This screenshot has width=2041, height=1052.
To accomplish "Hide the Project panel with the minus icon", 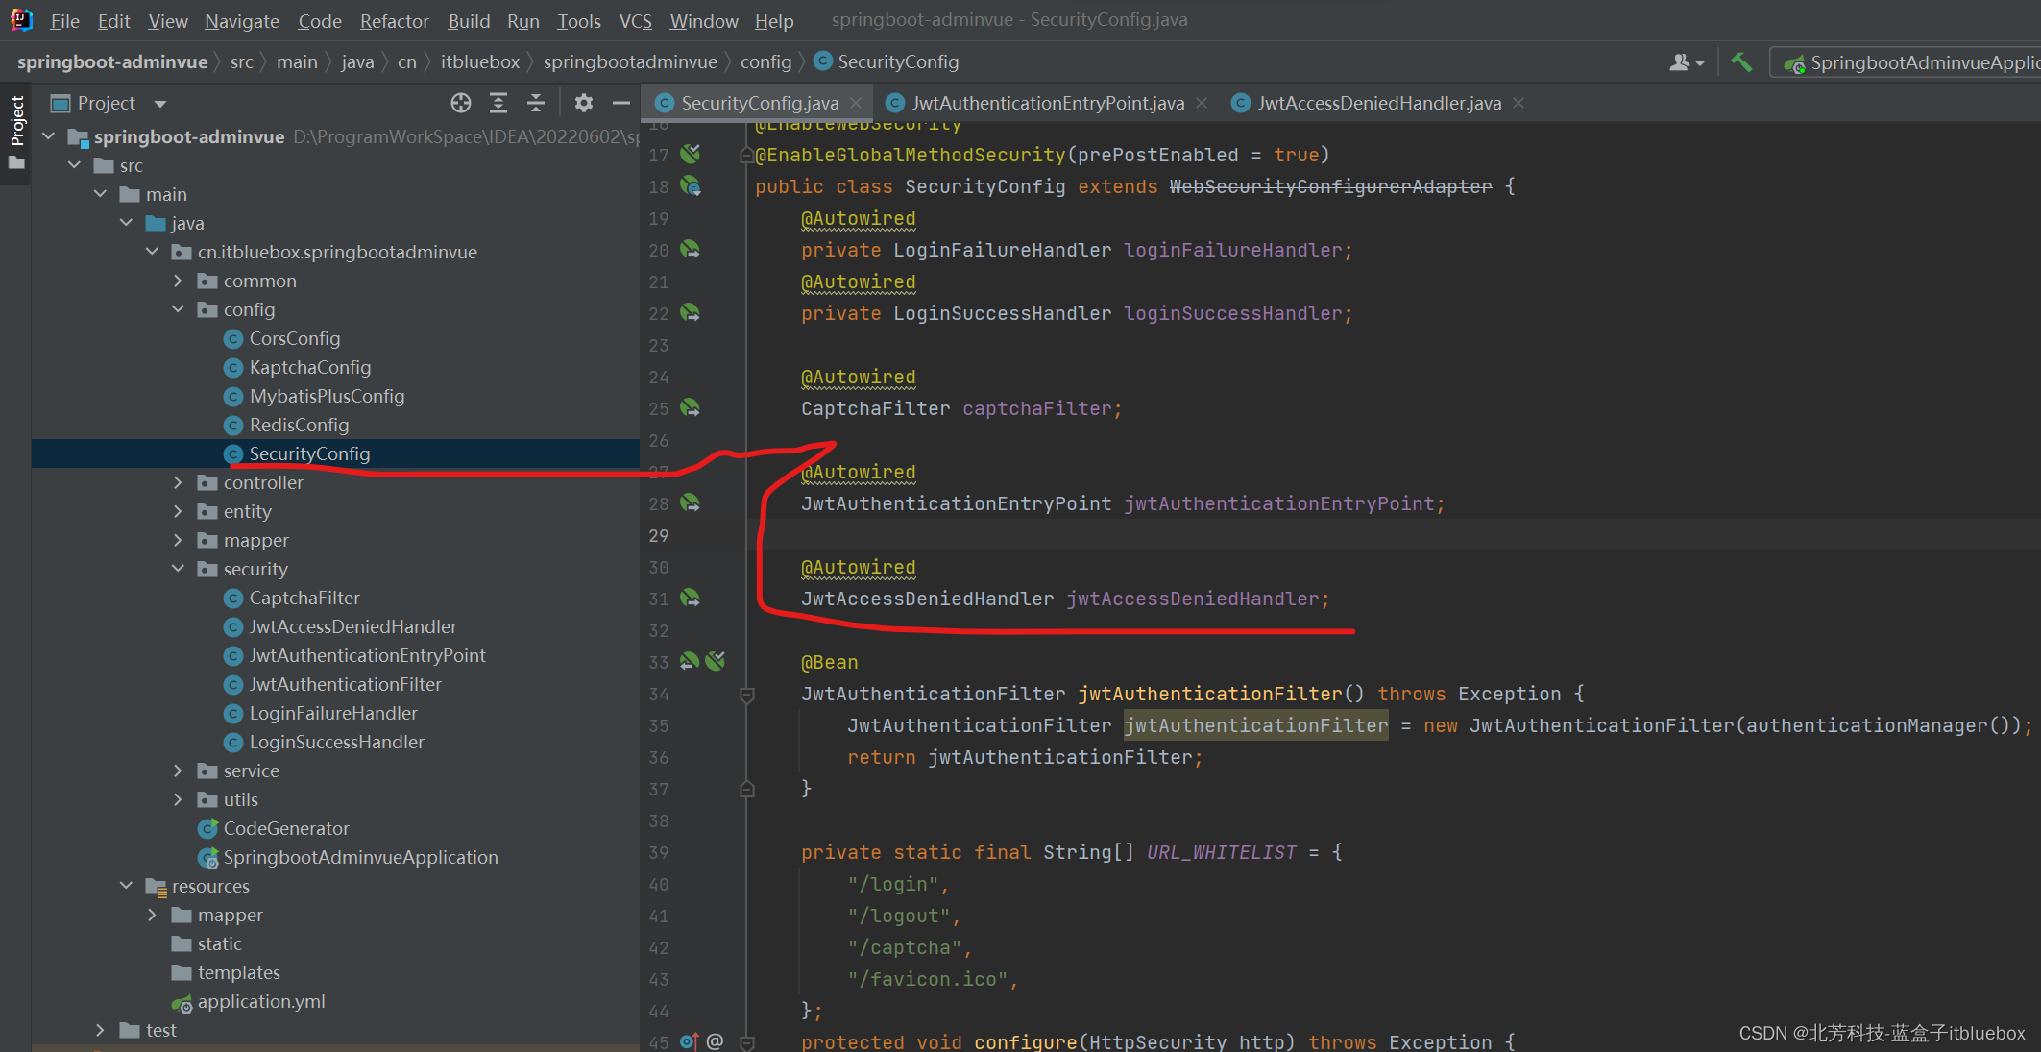I will (621, 103).
